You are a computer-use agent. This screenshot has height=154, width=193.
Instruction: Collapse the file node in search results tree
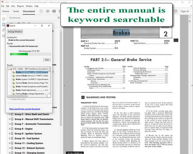click(x=9, y=69)
